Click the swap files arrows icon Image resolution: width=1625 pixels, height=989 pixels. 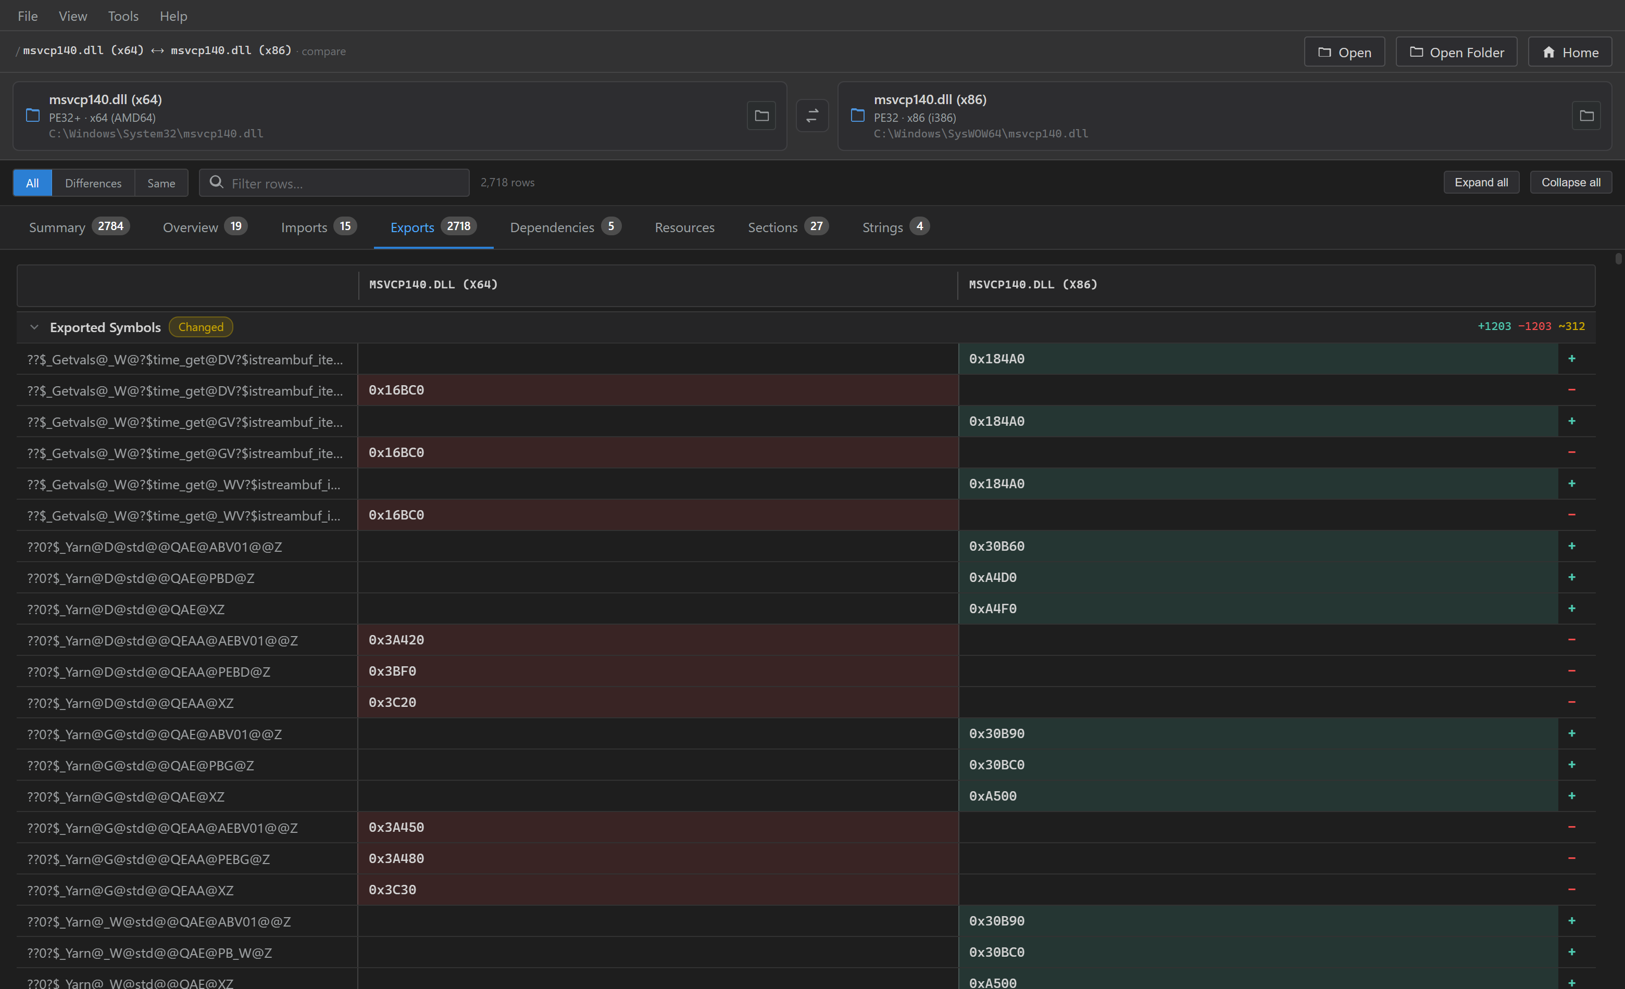point(812,116)
